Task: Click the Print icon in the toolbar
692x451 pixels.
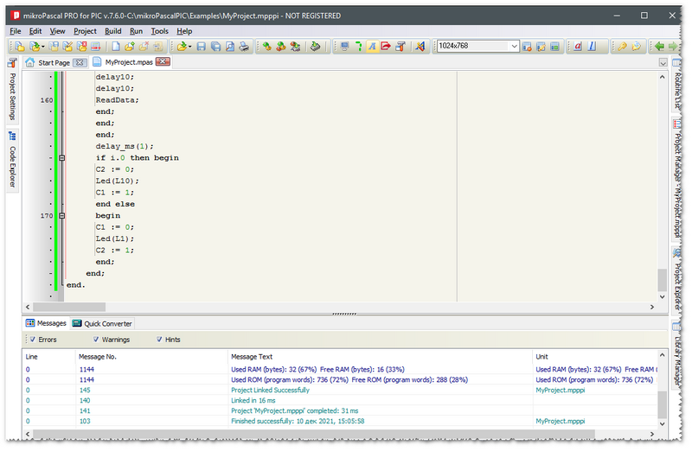Action: 244,46
